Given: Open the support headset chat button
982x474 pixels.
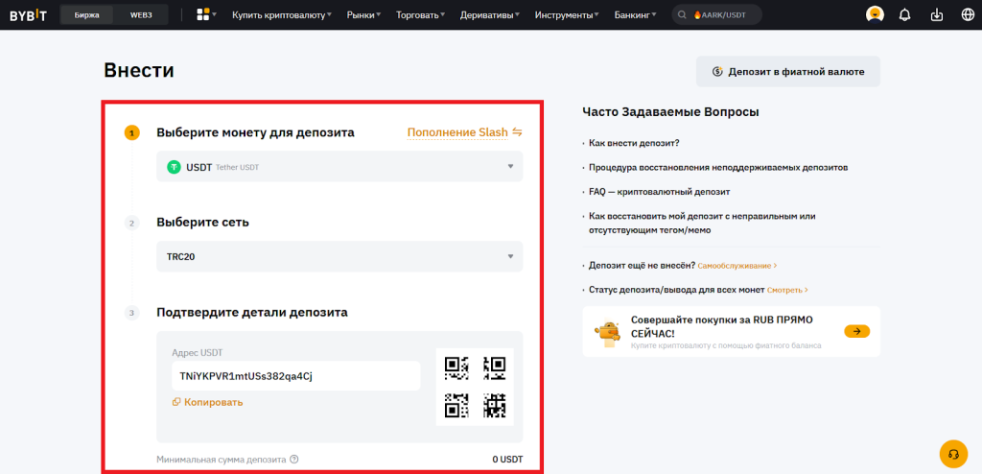Looking at the screenshot, I should pos(953,453).
